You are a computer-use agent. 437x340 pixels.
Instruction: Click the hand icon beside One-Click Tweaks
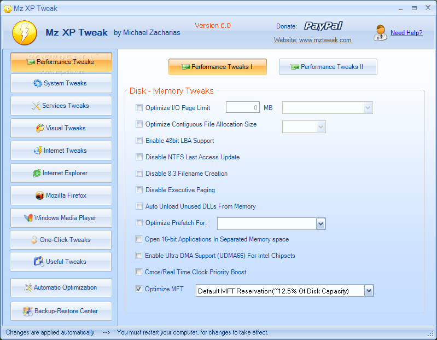pos(34,240)
